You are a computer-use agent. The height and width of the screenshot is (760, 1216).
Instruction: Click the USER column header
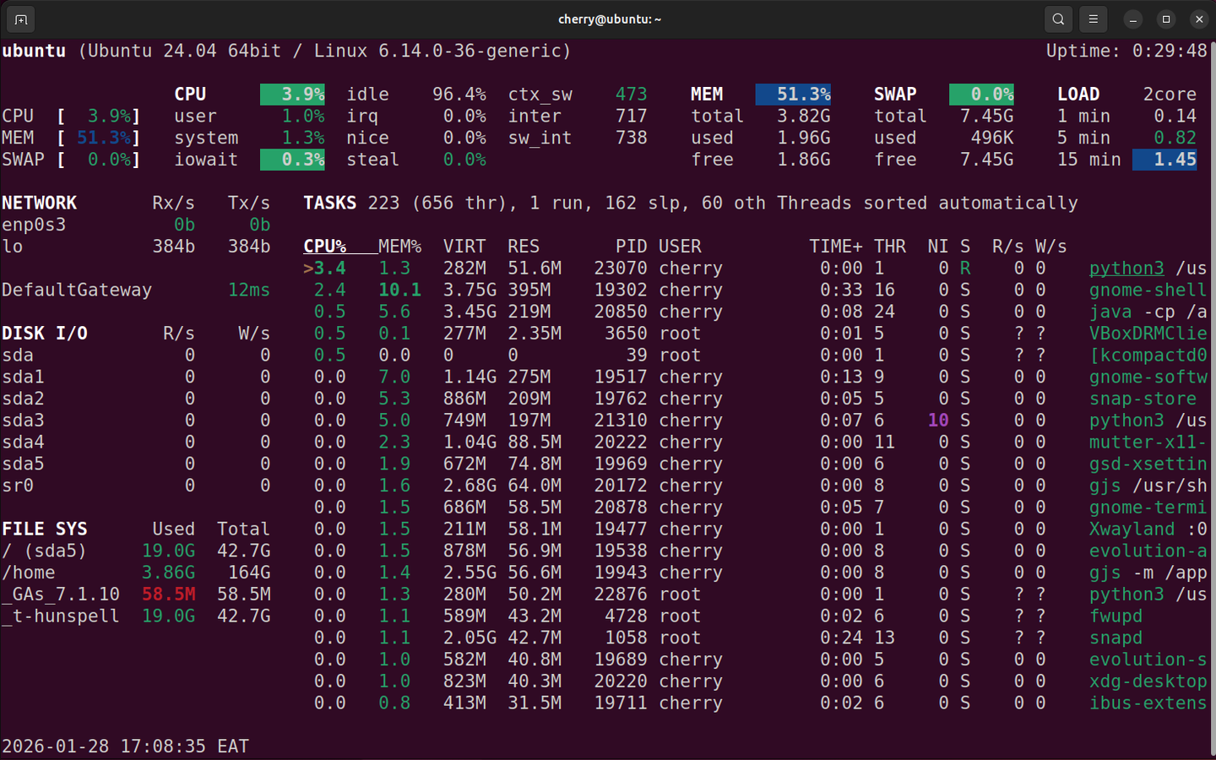pyautogui.click(x=680, y=246)
